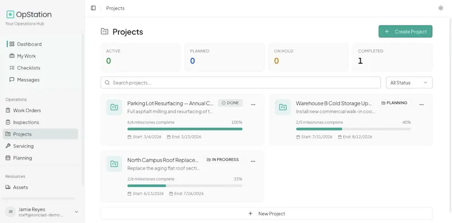452x223 pixels.
Task: Open options menu for Parking Lot Resurfacing
Action: (253, 105)
